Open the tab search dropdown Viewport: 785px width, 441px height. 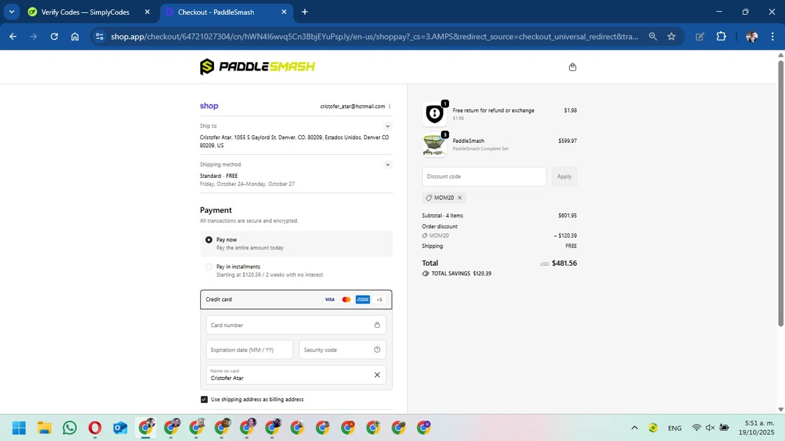click(x=12, y=12)
